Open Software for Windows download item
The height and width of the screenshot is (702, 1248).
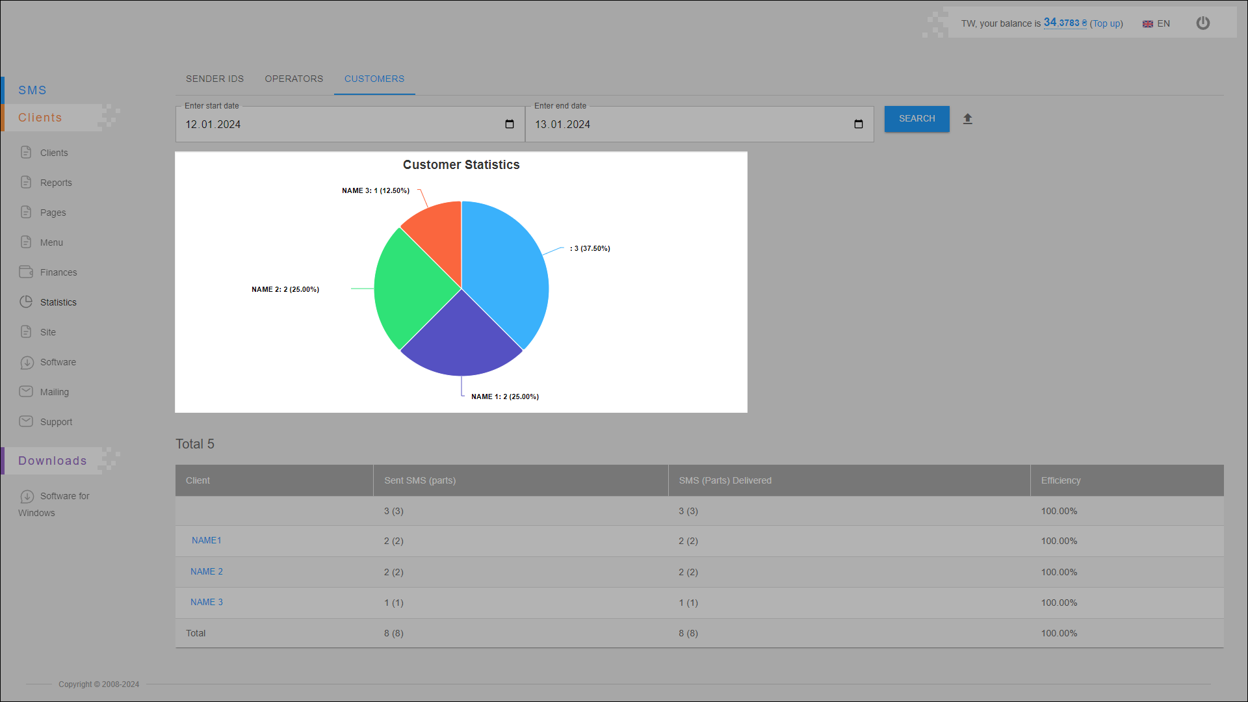click(64, 496)
